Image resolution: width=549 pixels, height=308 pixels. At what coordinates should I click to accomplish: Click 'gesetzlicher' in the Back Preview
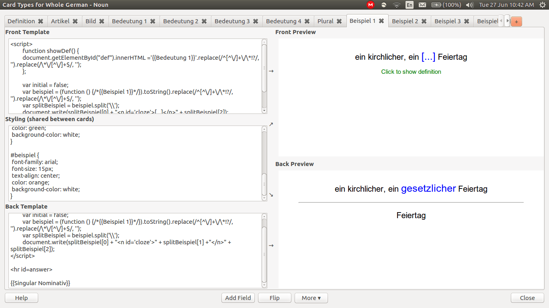tap(428, 188)
